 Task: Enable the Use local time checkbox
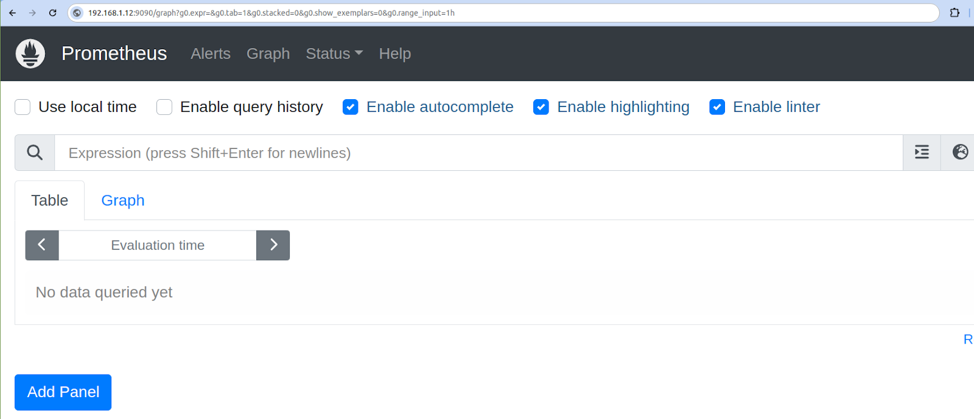pyautogui.click(x=23, y=107)
